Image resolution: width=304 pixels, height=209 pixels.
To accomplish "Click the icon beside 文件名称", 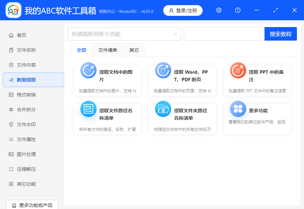I will [11, 50].
